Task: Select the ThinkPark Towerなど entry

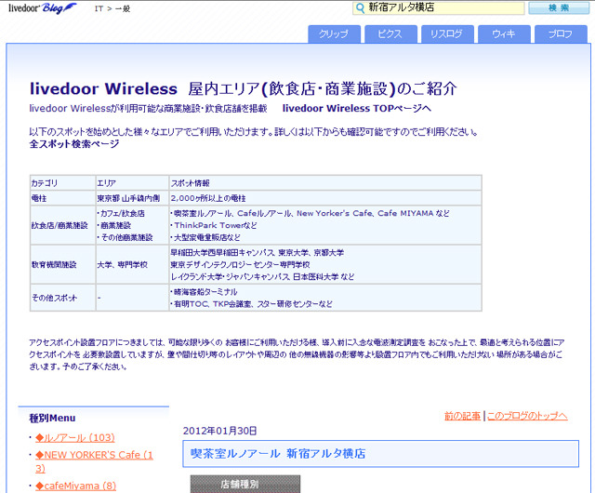Action: 214,225
